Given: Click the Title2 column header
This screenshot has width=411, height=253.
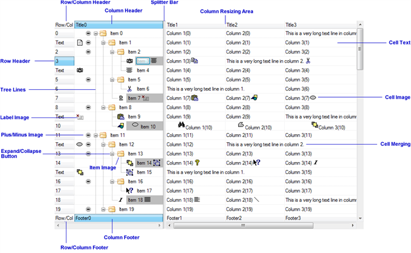Looking at the screenshot, I should [x=255, y=25].
